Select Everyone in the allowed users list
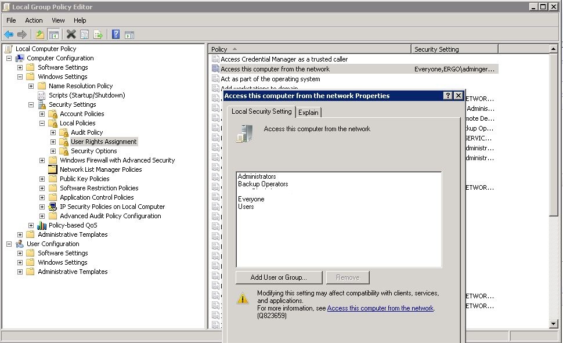This screenshot has height=343, width=563. [251, 198]
